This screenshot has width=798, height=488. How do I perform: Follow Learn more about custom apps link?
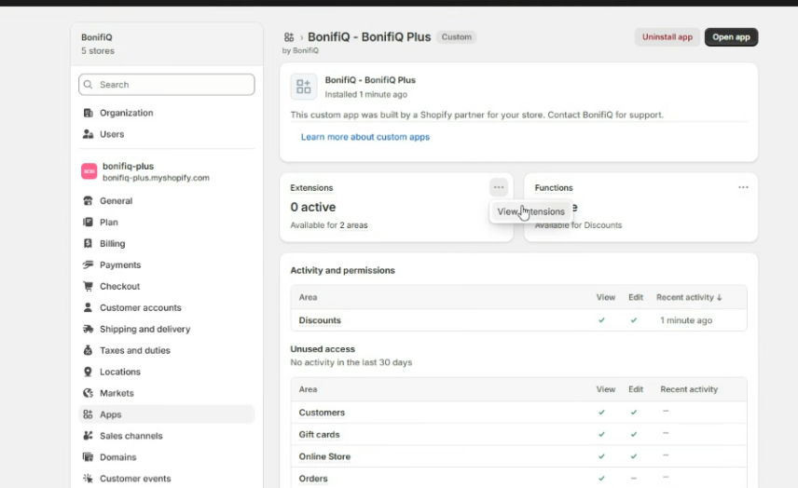pos(365,137)
